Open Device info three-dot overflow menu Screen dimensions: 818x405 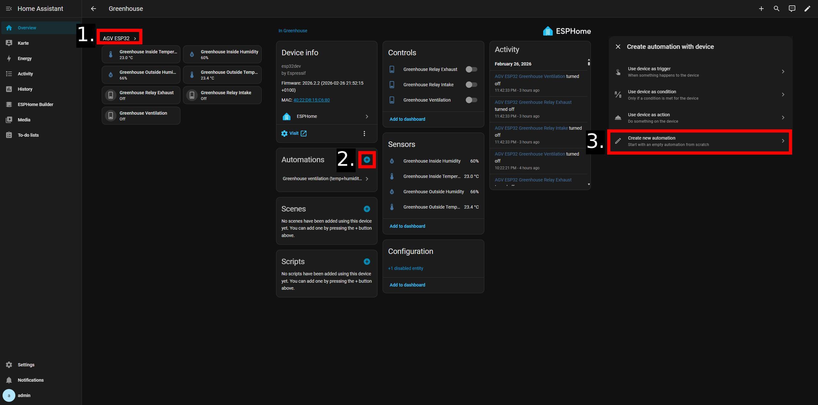click(364, 134)
